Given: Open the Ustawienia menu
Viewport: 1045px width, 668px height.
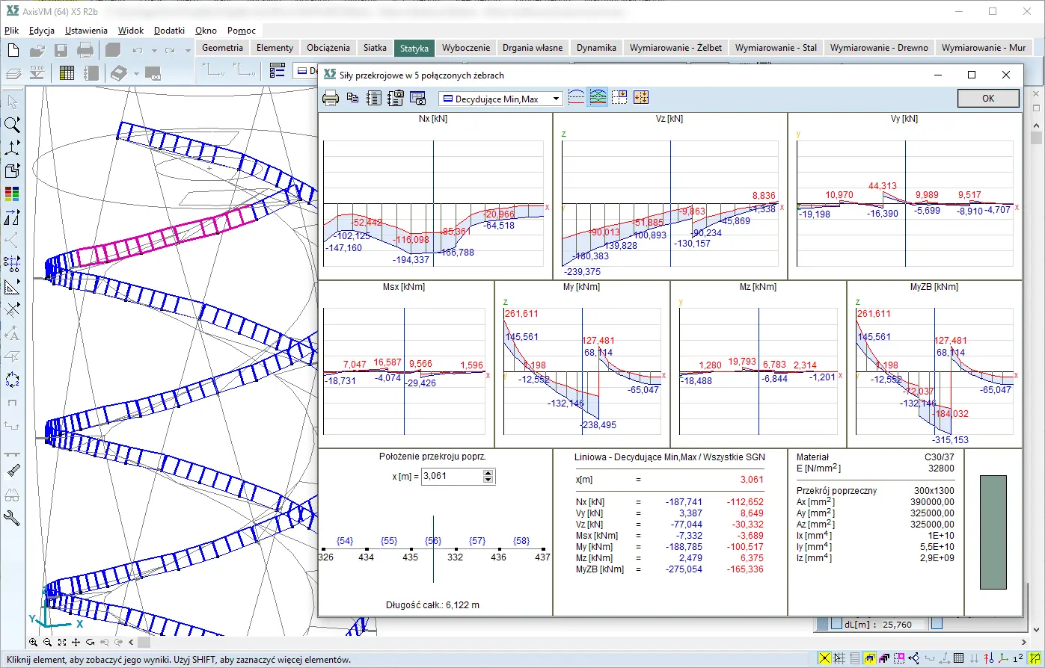Looking at the screenshot, I should coord(86,31).
